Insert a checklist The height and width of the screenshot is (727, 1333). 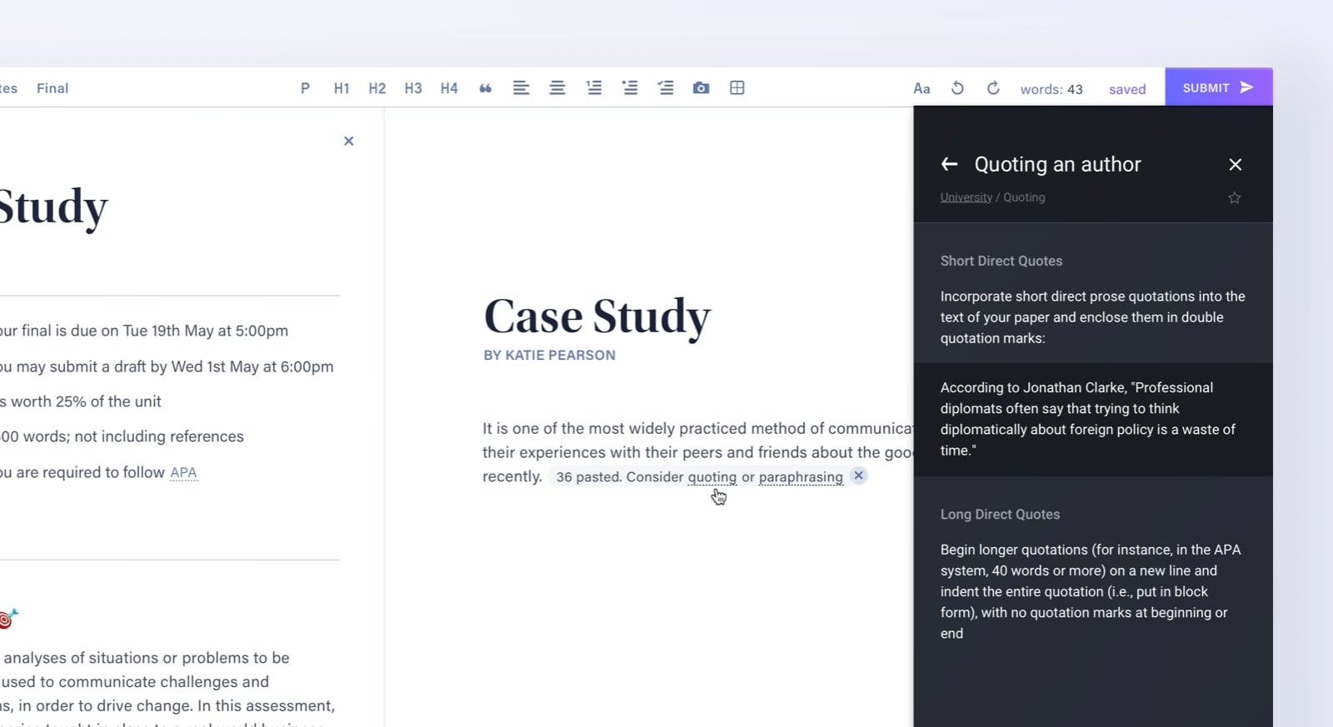click(666, 88)
